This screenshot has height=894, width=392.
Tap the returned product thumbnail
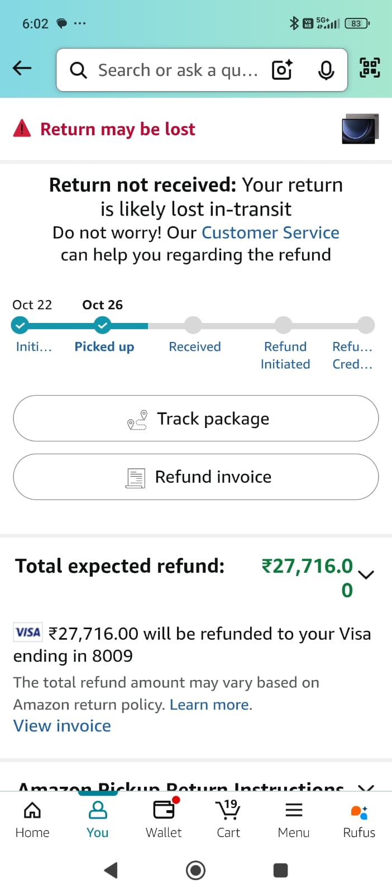coord(360,129)
